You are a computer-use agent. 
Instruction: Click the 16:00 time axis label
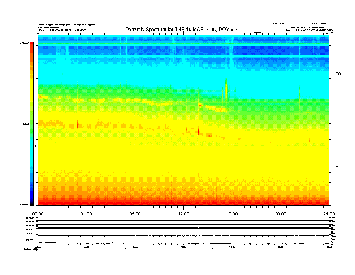[232, 214]
